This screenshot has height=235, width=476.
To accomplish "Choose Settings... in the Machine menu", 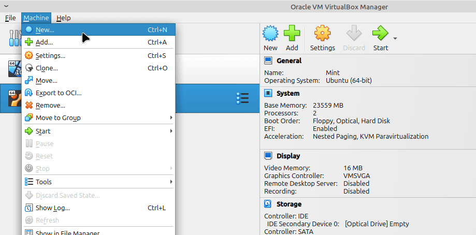I will coord(98,56).
